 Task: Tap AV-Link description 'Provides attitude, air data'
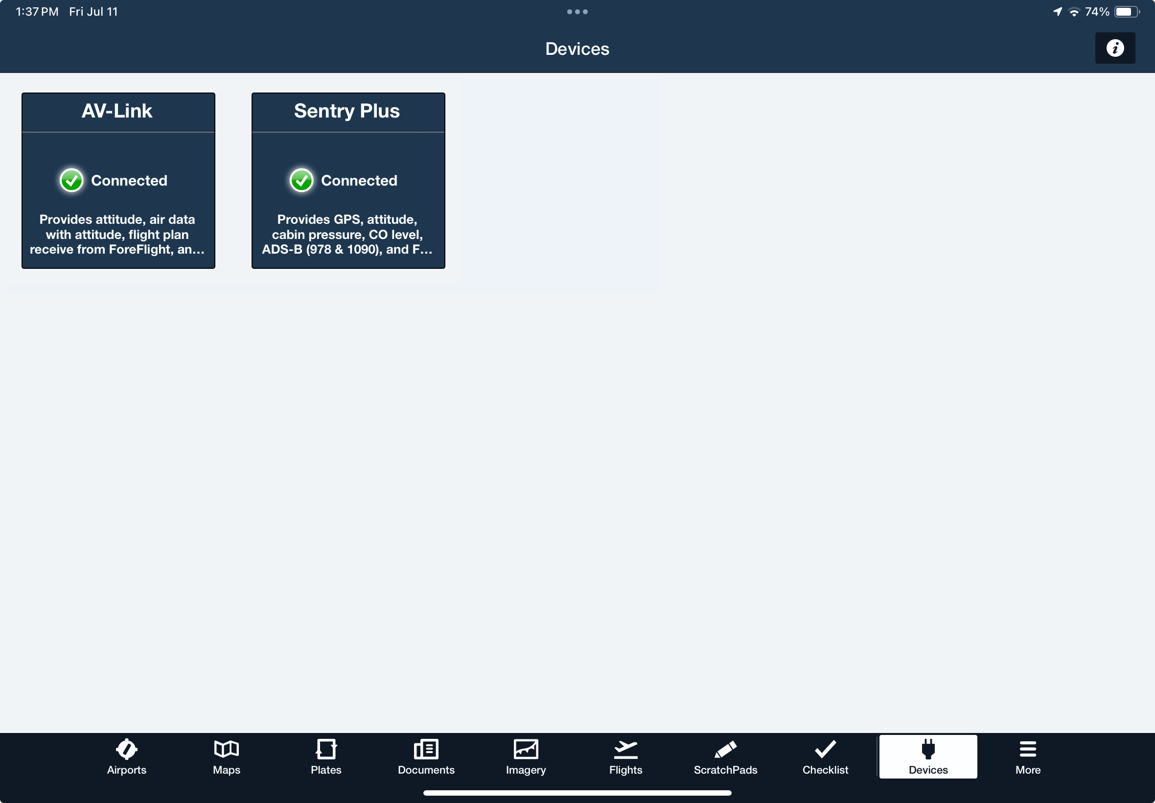coord(117,219)
